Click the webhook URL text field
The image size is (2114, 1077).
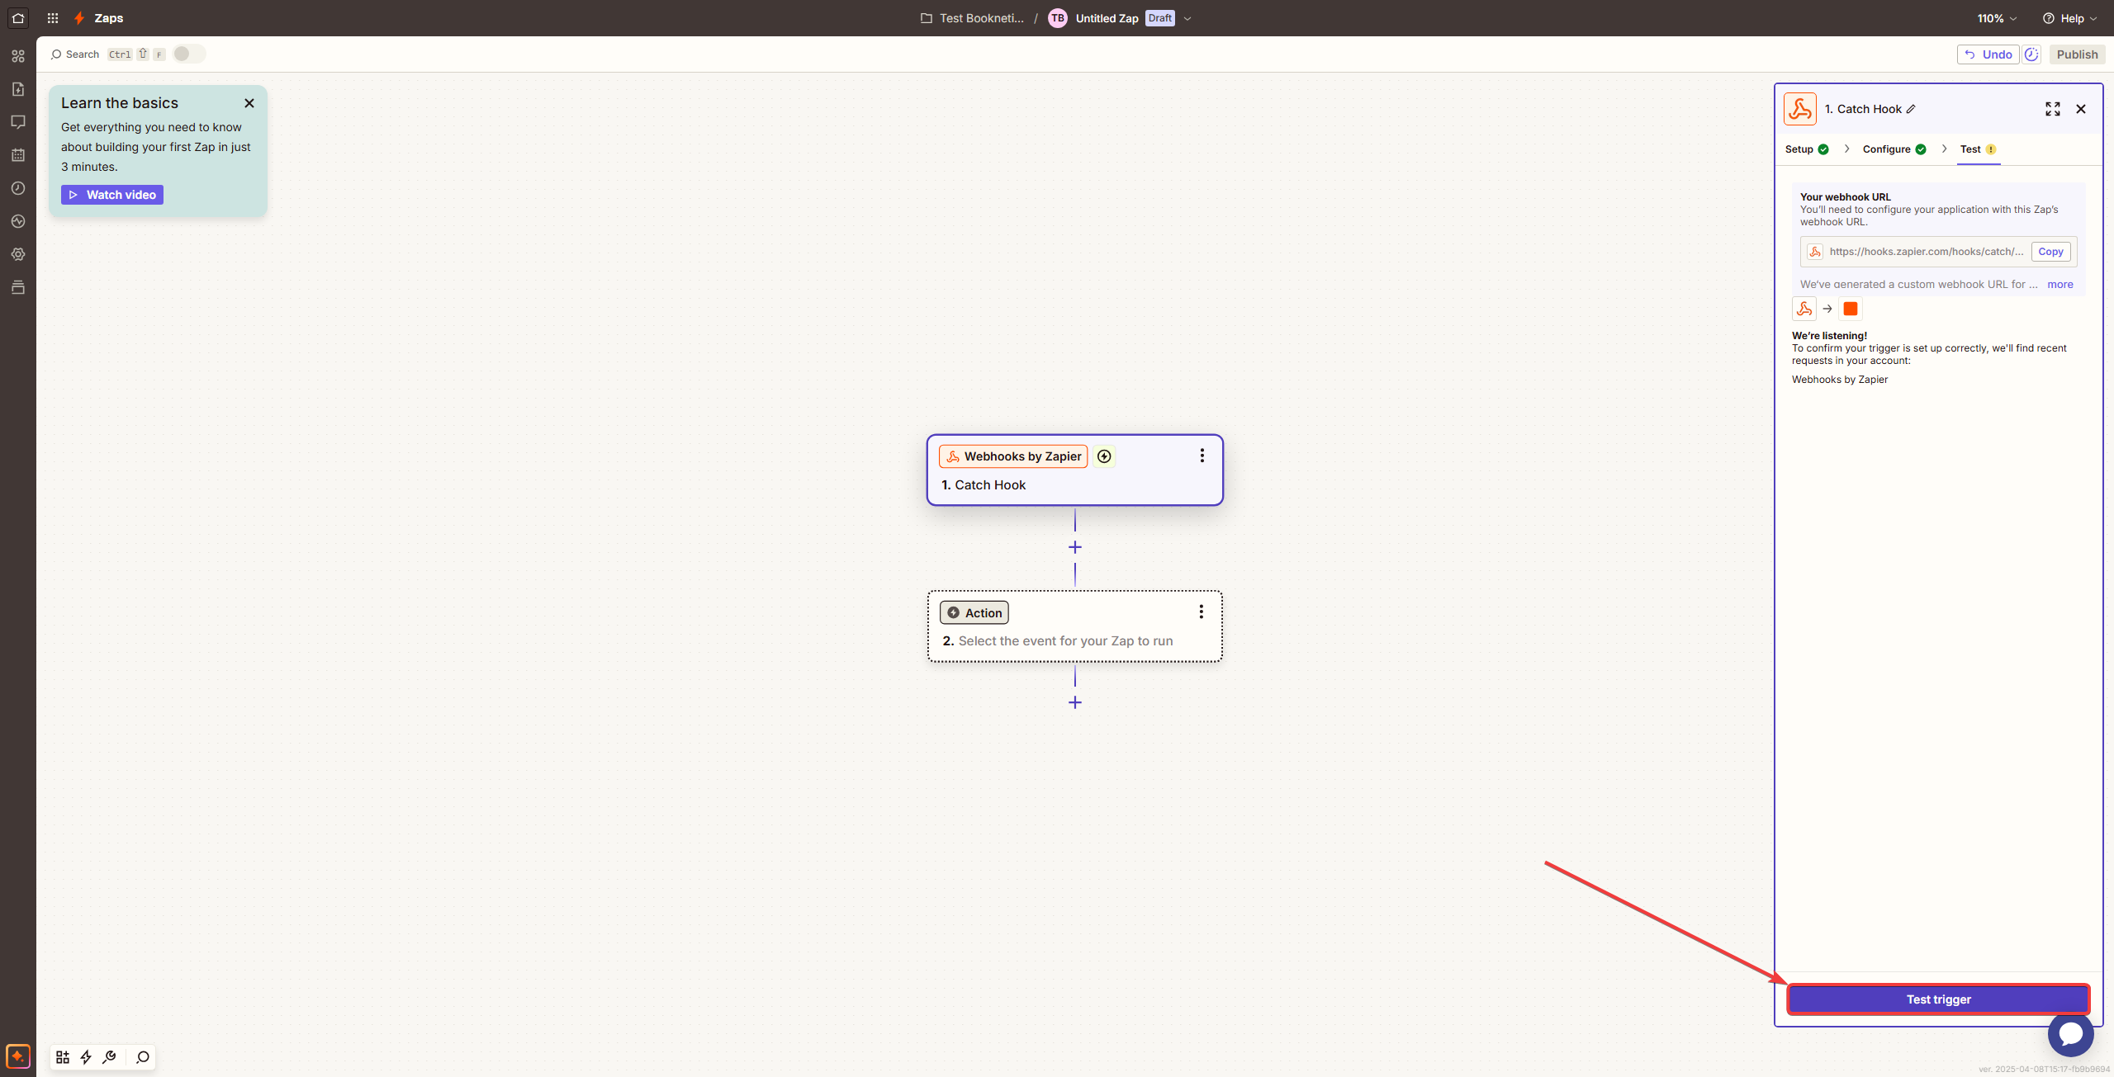coord(1926,252)
